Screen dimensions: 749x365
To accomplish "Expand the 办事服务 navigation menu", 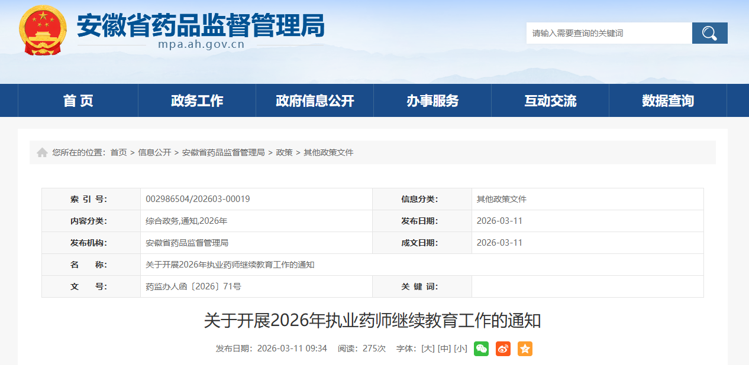I will pyautogui.click(x=432, y=101).
